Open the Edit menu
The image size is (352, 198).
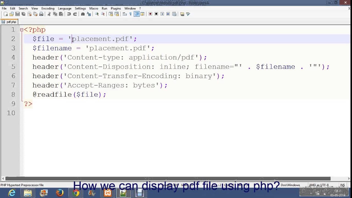pyautogui.click(x=13, y=9)
